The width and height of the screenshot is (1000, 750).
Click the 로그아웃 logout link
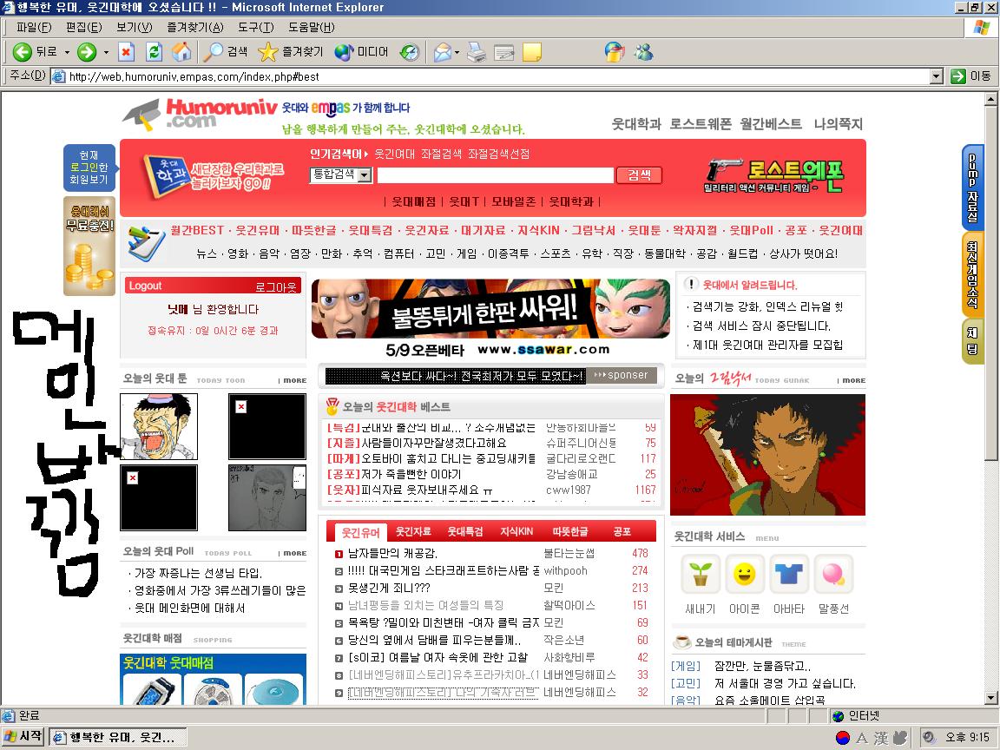[275, 286]
